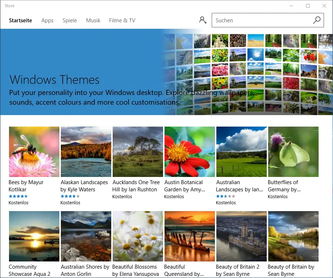
Task: Click the star rating under Bees theme
Action: tap(18, 196)
